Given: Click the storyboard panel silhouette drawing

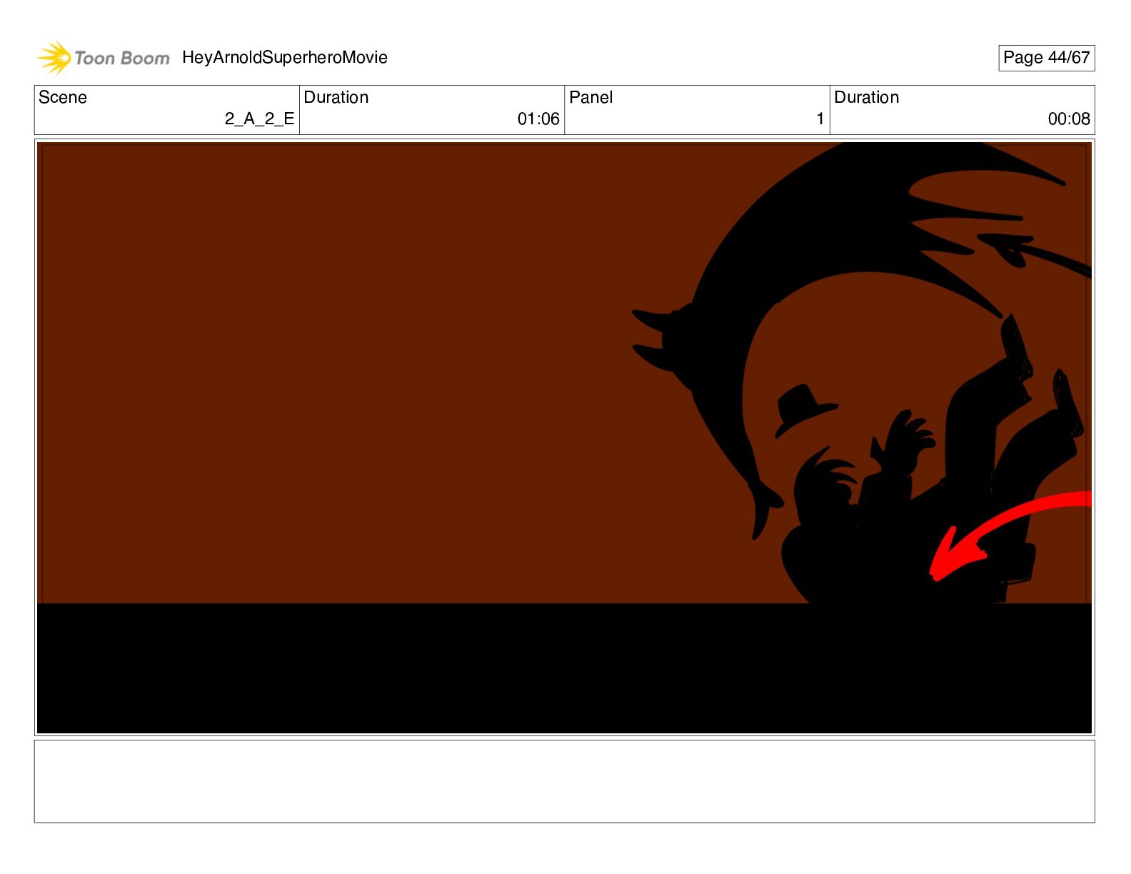Looking at the screenshot, I should pos(564,438).
